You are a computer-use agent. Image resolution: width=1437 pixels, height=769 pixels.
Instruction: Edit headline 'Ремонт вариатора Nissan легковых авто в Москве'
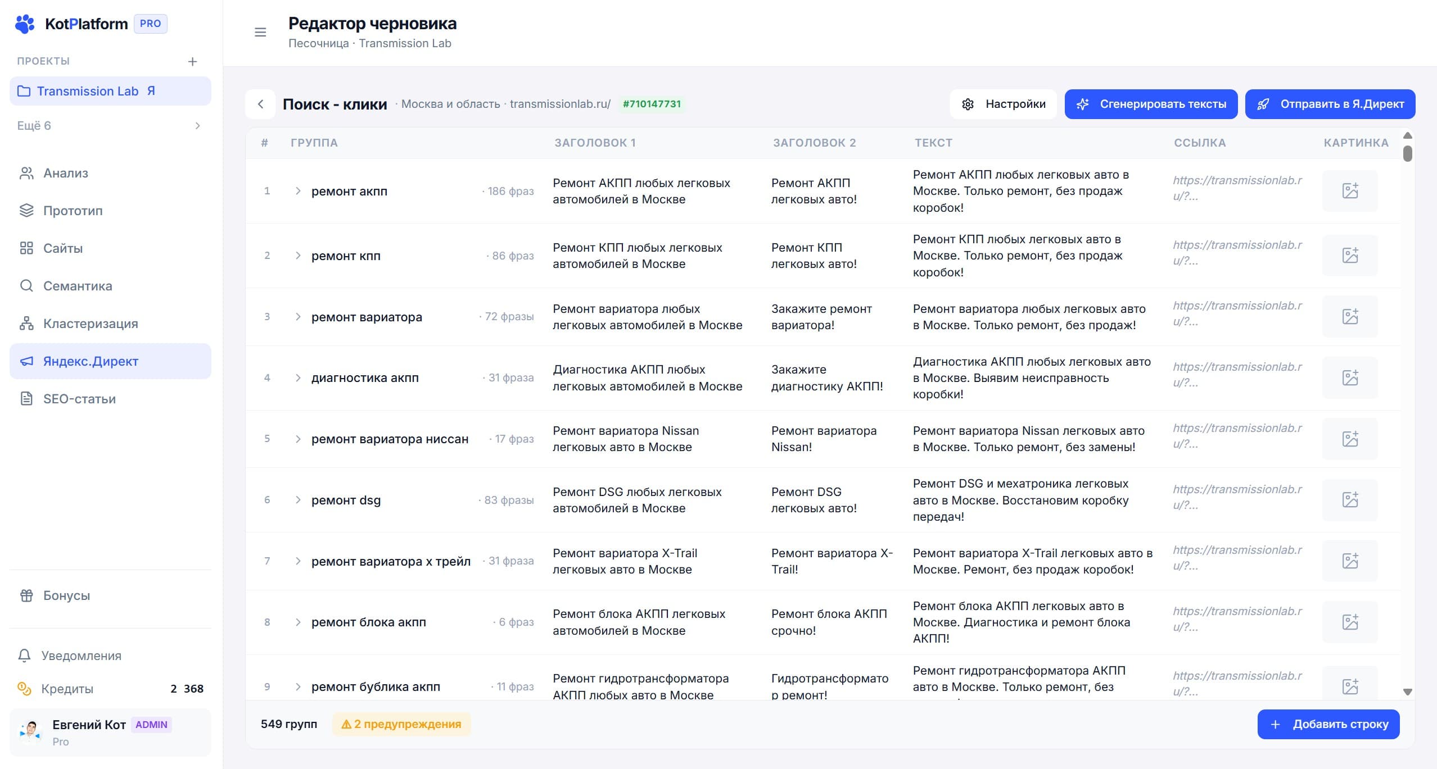coord(626,439)
